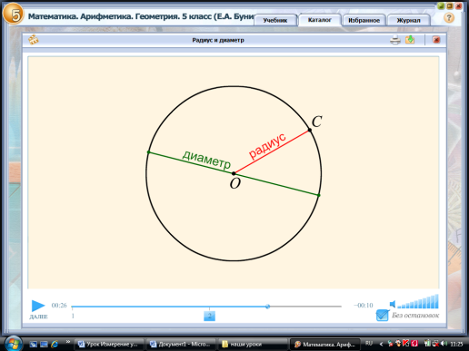Viewport: 469px width, 351px height.
Task: Switch to the Учебник tab
Action: (x=275, y=20)
